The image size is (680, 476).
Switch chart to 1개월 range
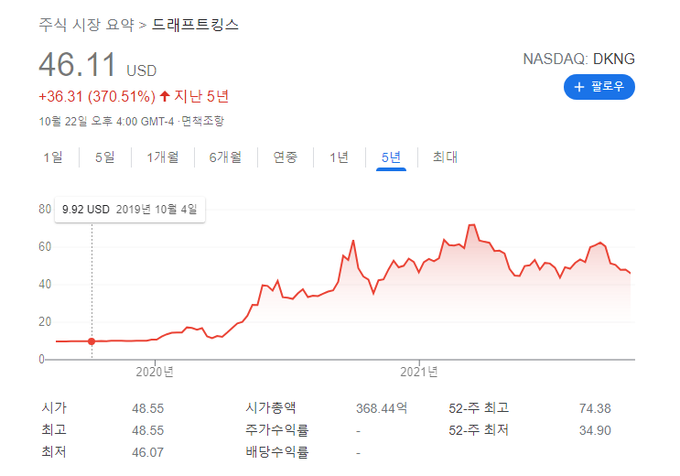(163, 157)
